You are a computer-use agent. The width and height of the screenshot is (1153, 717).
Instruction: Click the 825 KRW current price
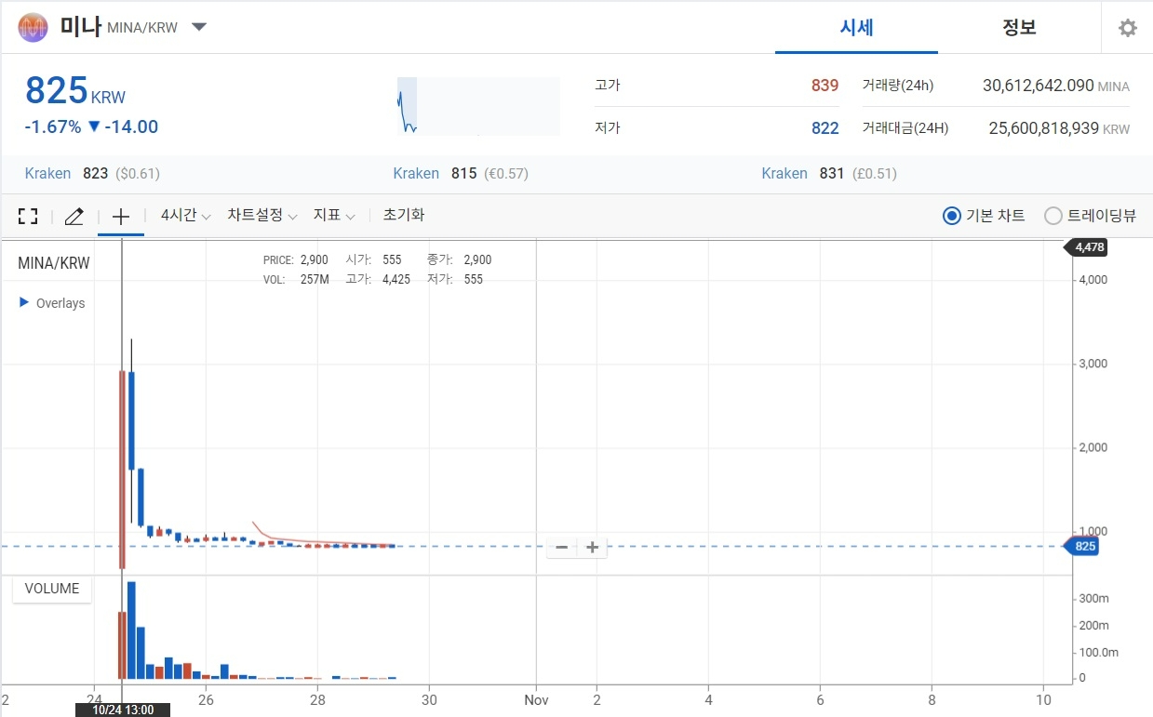[75, 91]
